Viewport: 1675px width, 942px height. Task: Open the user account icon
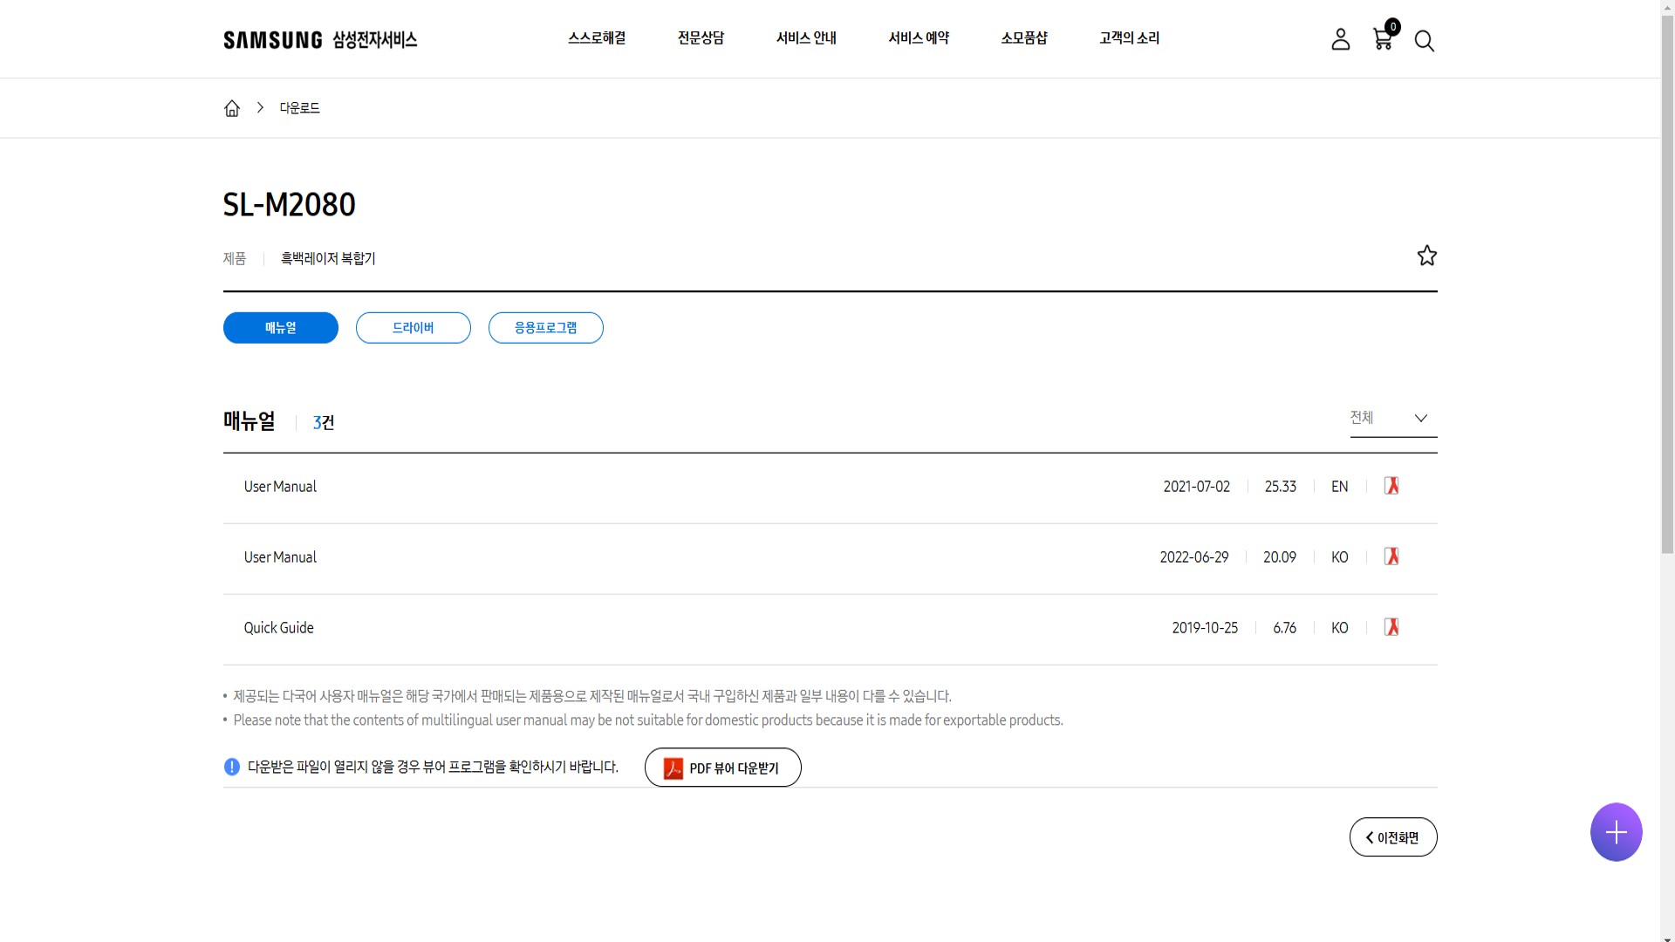(x=1340, y=39)
